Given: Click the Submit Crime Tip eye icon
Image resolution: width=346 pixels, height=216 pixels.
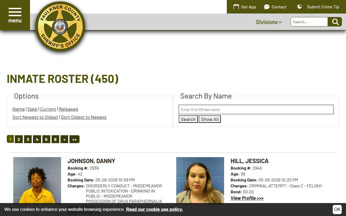Looking at the screenshot, I should click(x=299, y=7).
